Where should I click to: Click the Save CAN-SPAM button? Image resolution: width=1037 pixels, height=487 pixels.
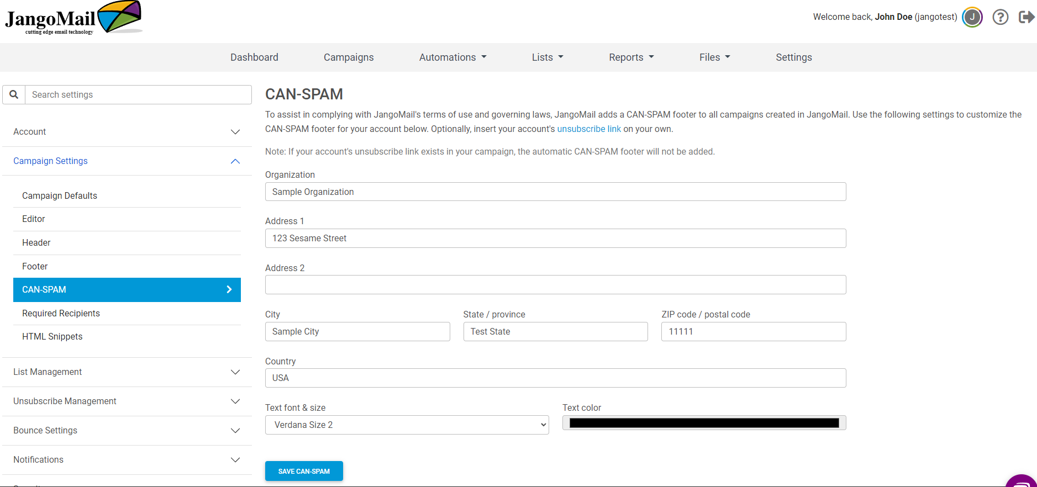pyautogui.click(x=304, y=471)
